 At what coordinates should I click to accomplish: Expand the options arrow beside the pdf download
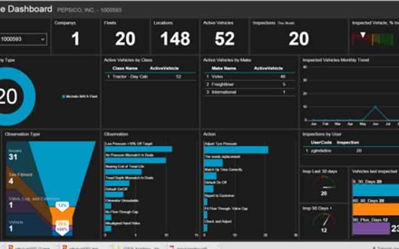click(218, 247)
